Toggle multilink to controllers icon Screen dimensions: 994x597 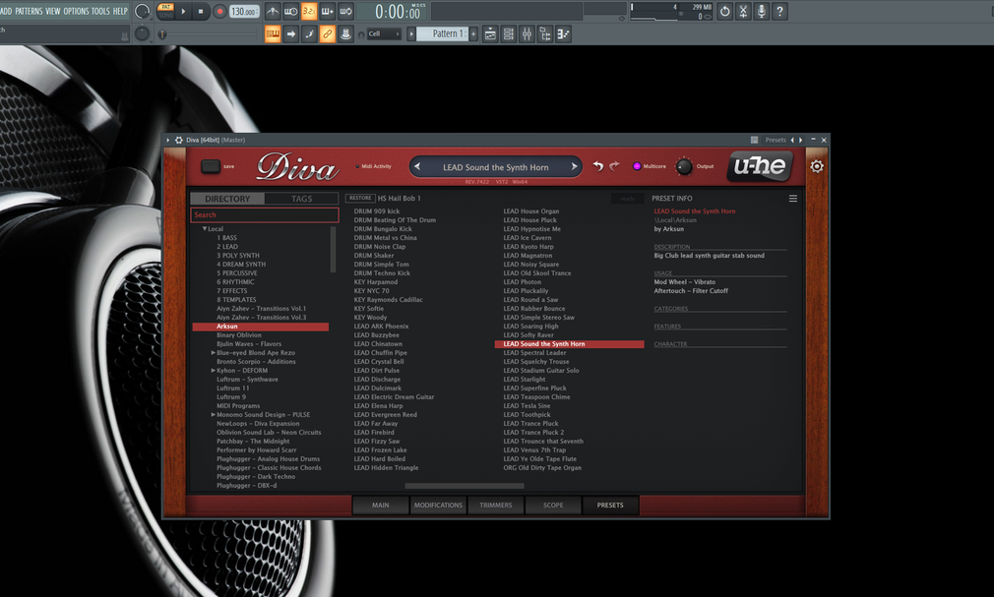pyautogui.click(x=328, y=33)
